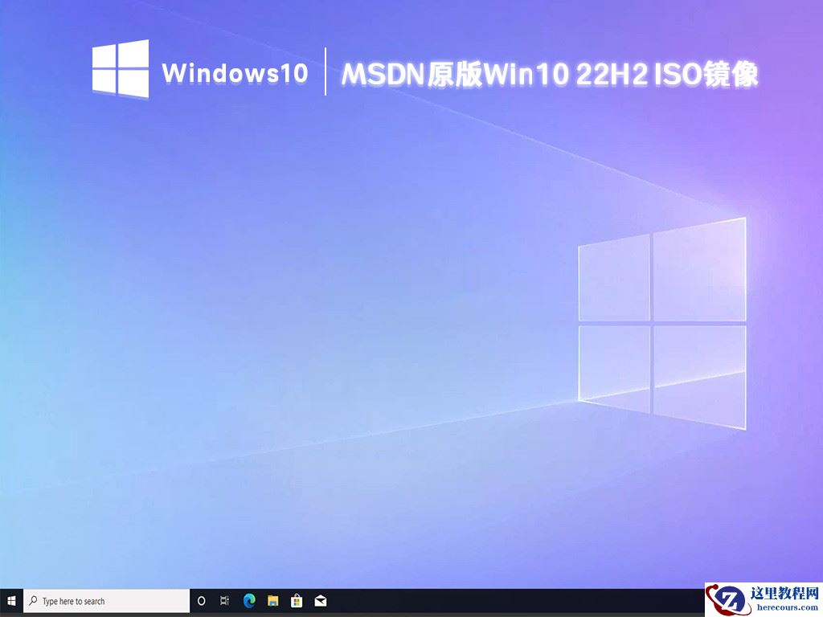
Task: Launch Microsoft Edge from the taskbar
Action: coord(249,601)
